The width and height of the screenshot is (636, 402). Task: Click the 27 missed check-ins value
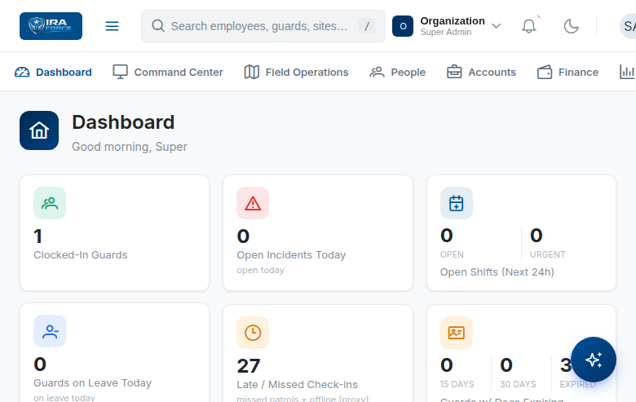[x=249, y=366]
